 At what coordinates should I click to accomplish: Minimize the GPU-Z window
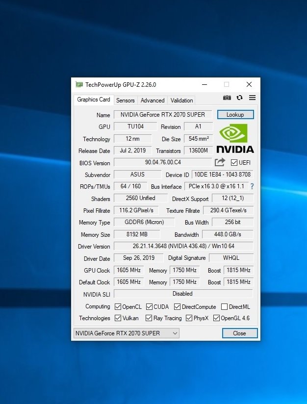pos(205,84)
